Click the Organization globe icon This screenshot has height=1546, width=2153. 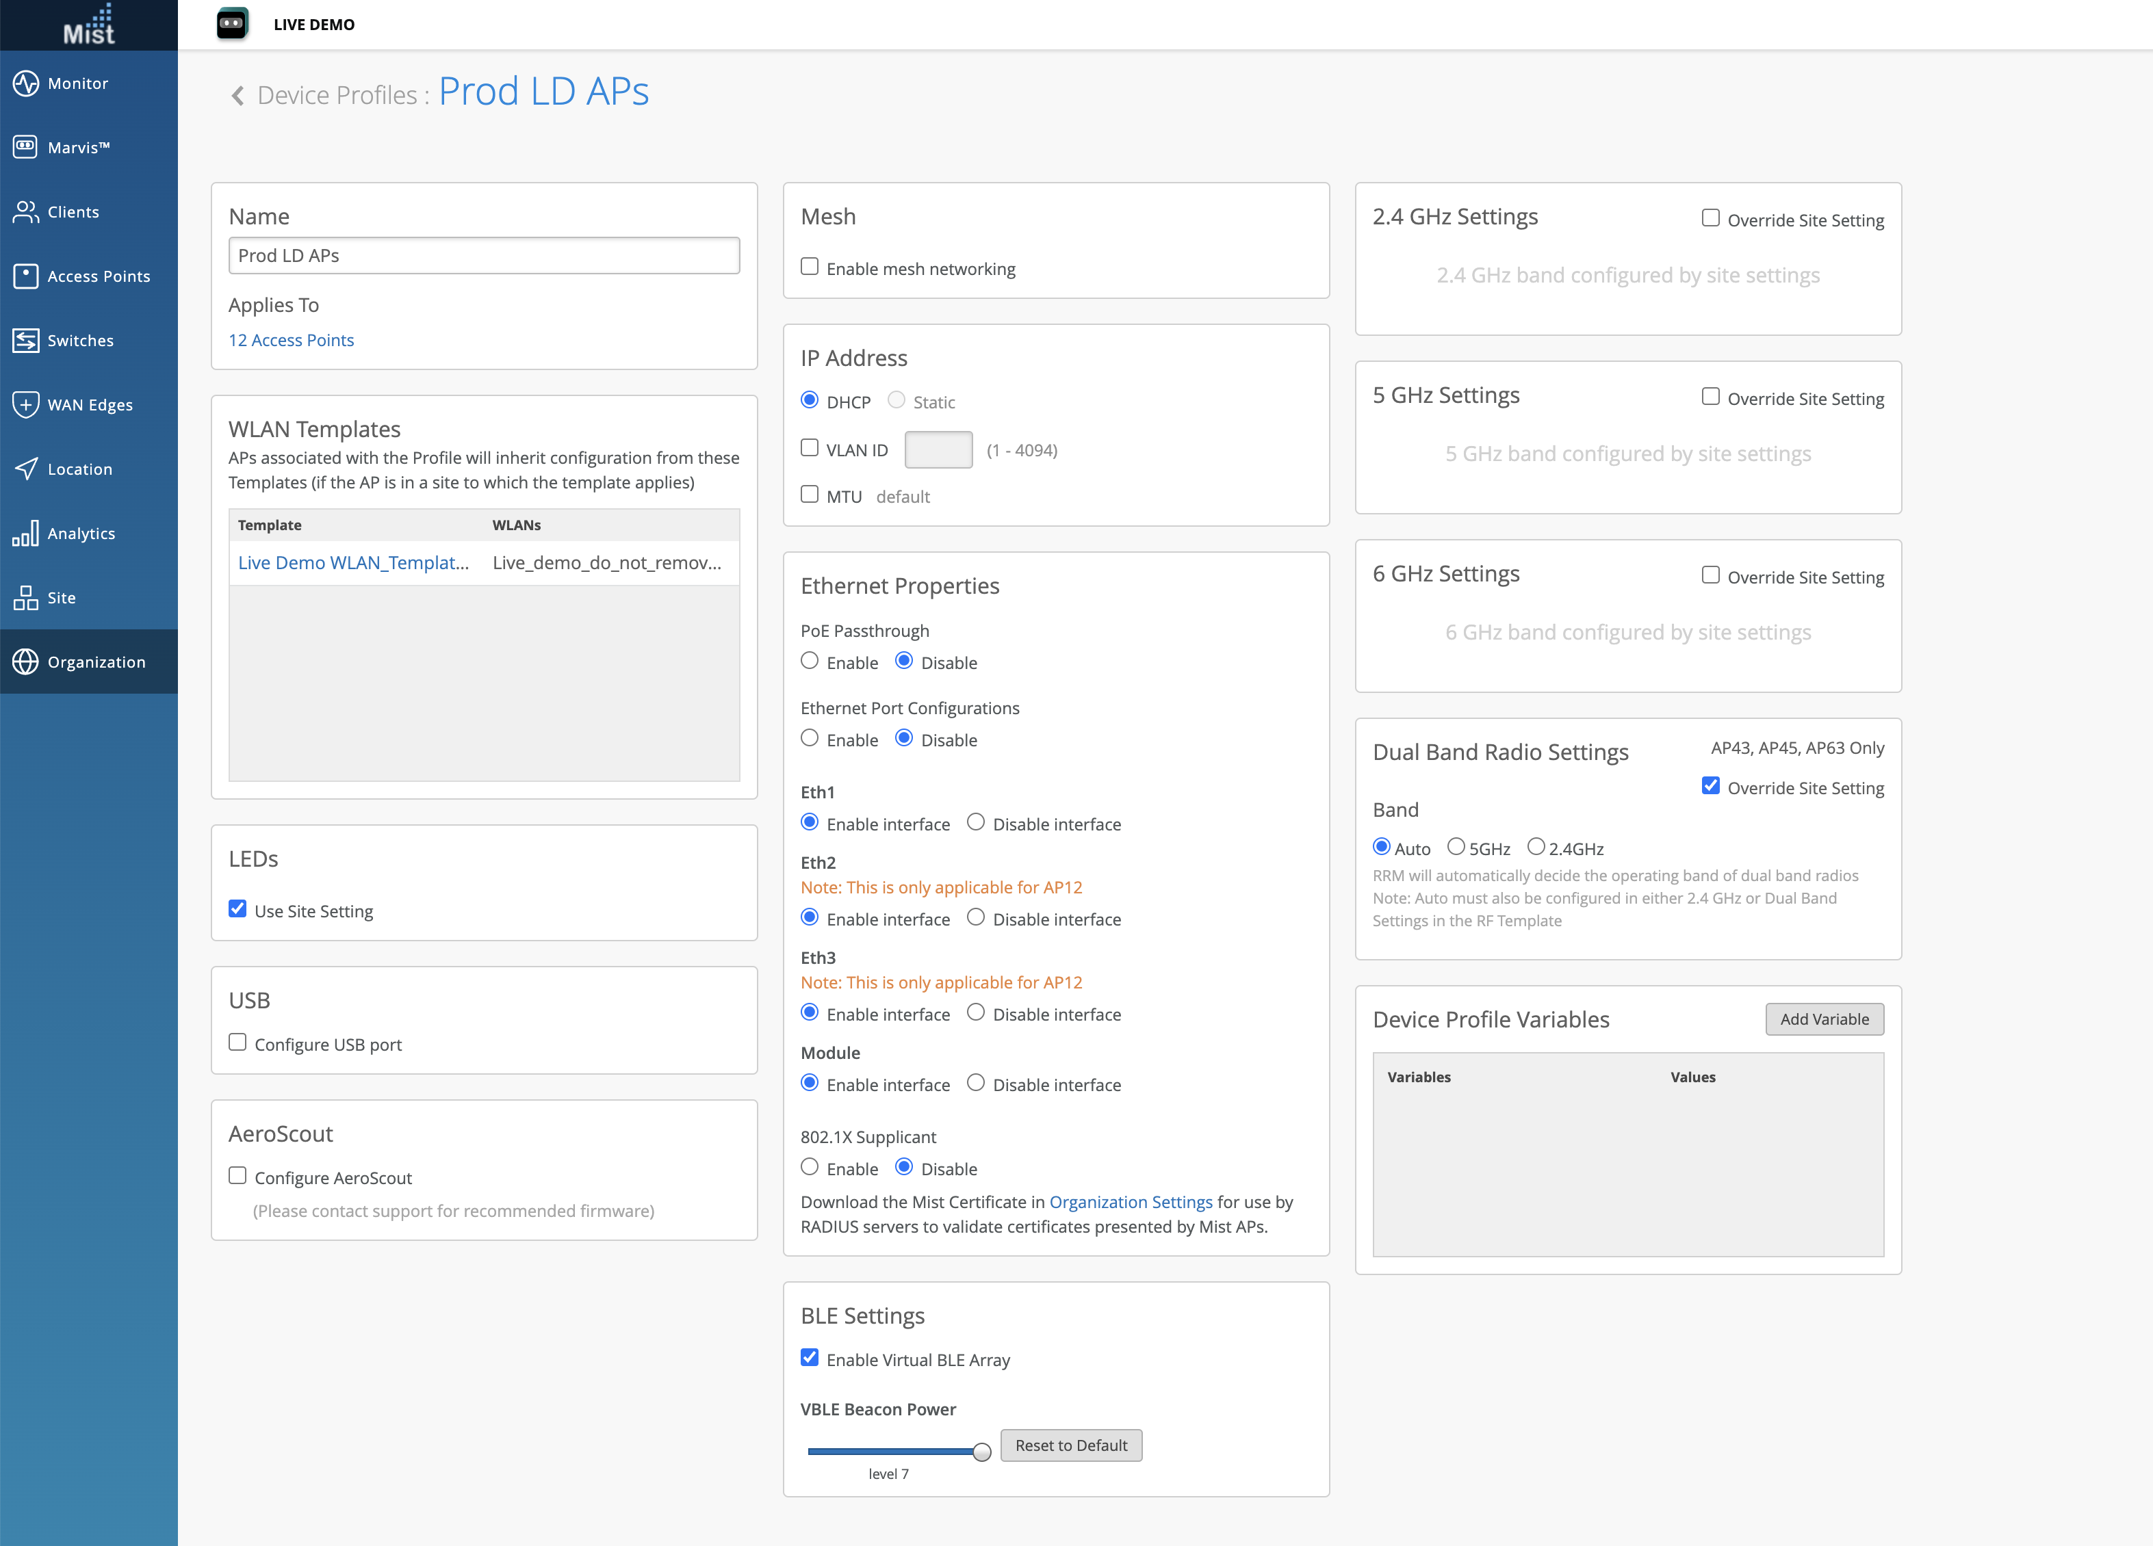[x=25, y=661]
